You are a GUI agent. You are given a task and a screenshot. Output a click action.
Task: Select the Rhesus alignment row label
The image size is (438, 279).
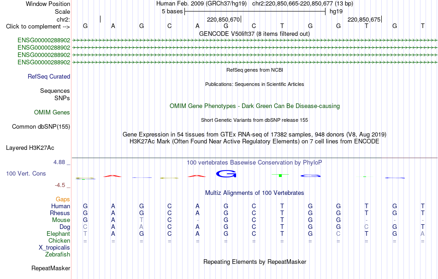coord(60,213)
